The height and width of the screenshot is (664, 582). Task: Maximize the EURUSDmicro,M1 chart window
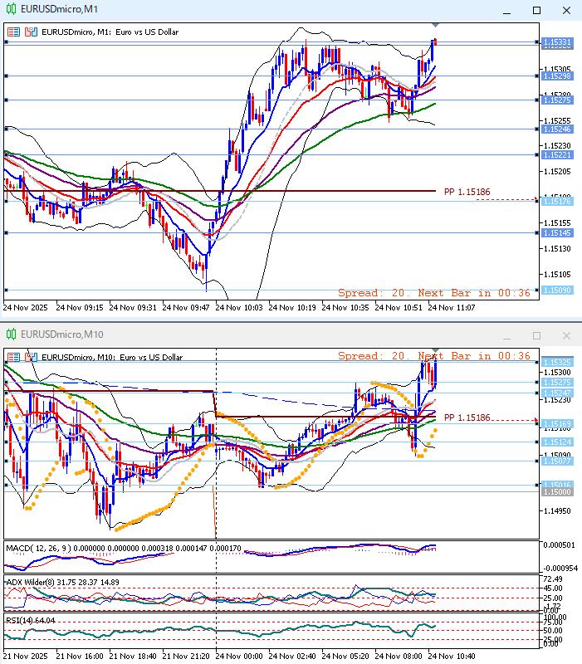click(536, 10)
